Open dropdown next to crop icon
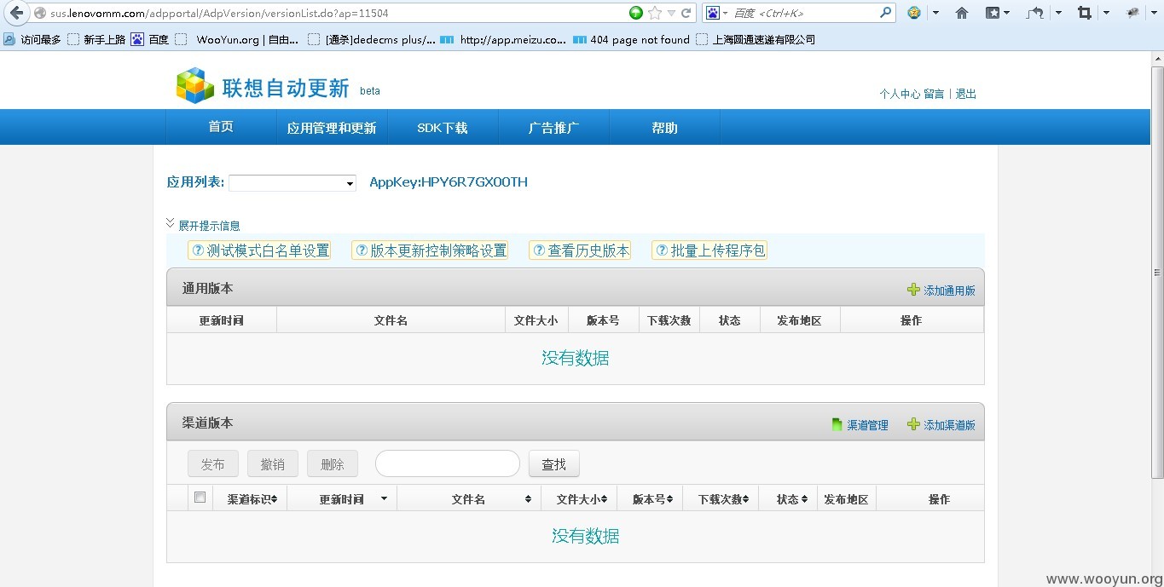This screenshot has width=1164, height=587. (x=1106, y=13)
